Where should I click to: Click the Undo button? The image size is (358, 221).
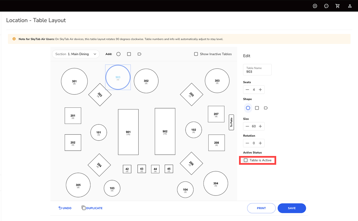[65, 208]
